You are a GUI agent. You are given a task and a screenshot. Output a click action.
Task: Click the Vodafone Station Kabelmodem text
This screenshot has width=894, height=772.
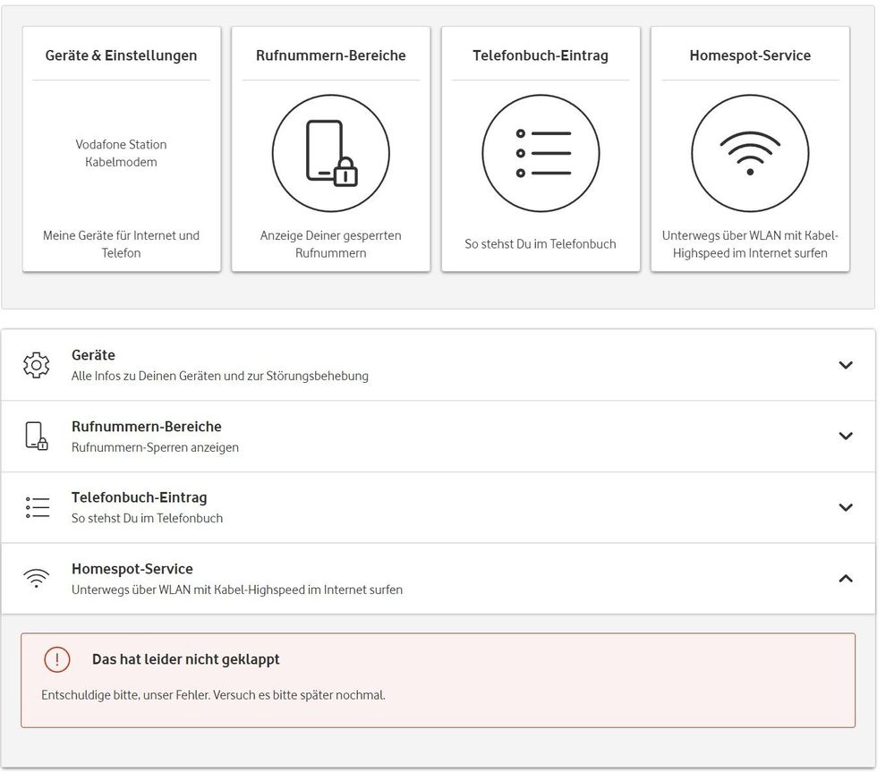(121, 153)
